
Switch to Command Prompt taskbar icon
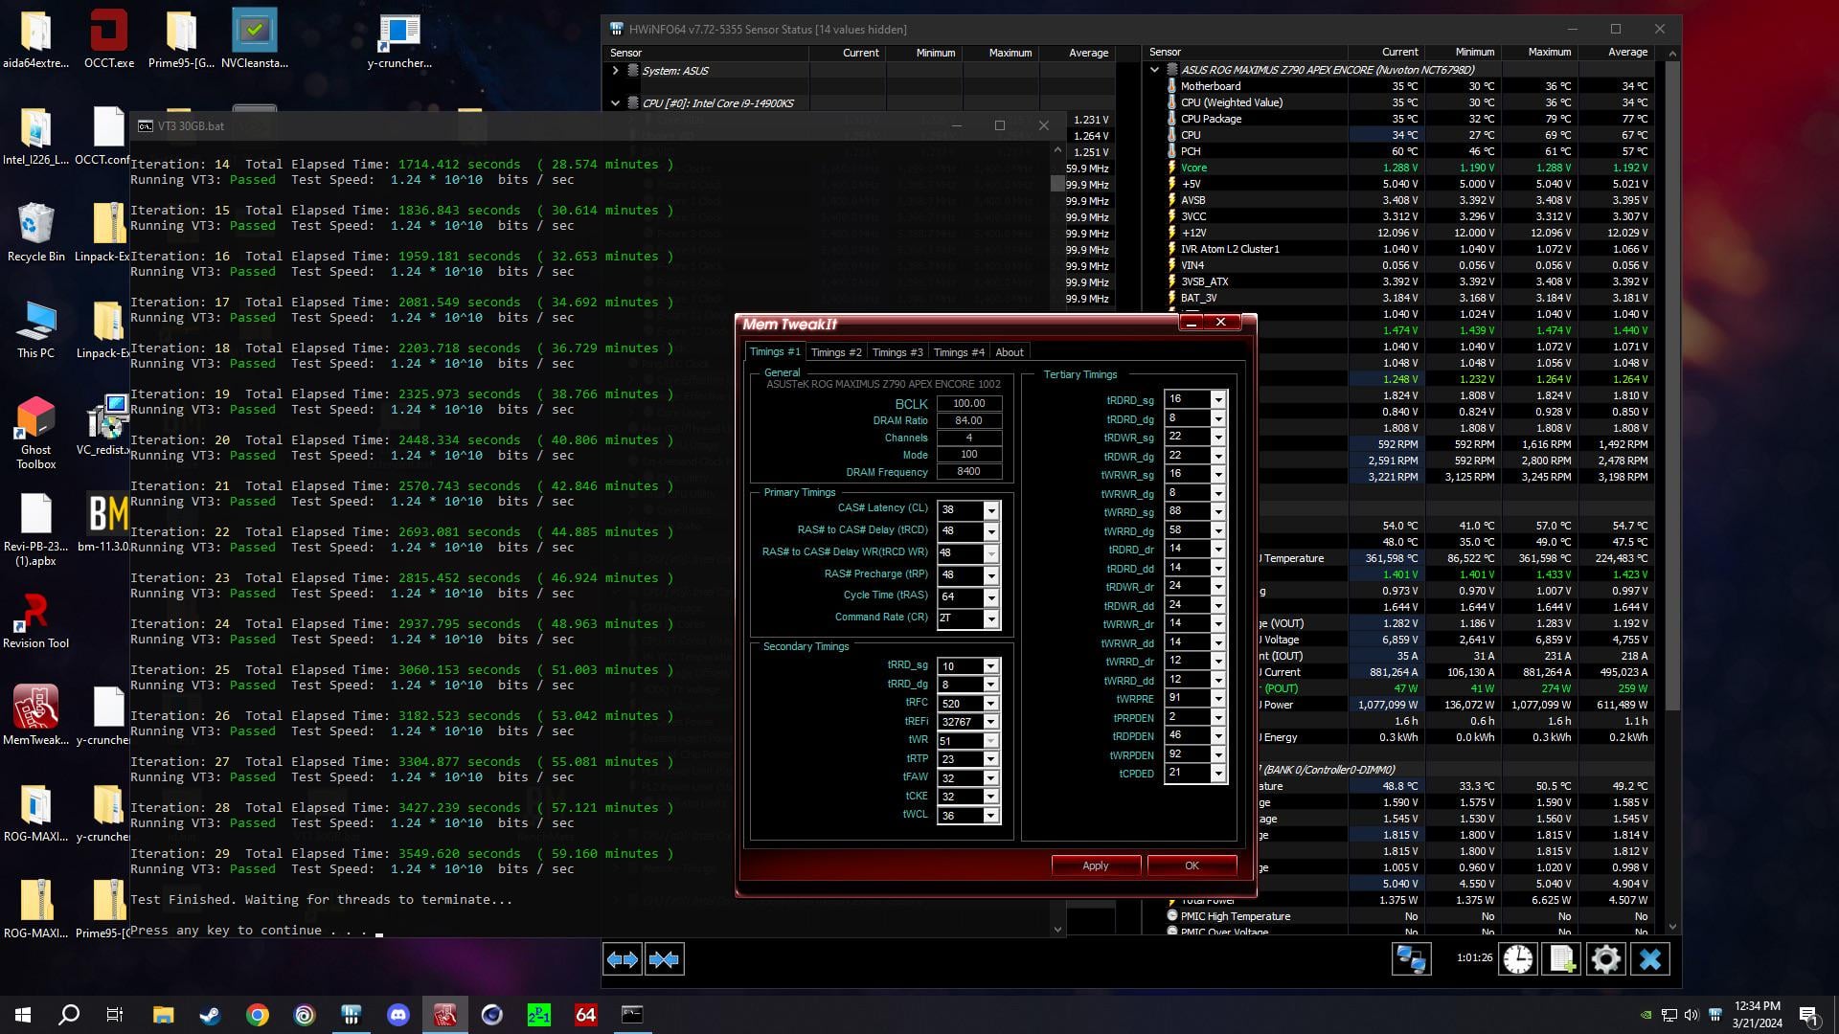click(633, 1015)
